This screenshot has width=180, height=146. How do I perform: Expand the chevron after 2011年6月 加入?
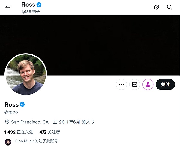tap(93, 122)
